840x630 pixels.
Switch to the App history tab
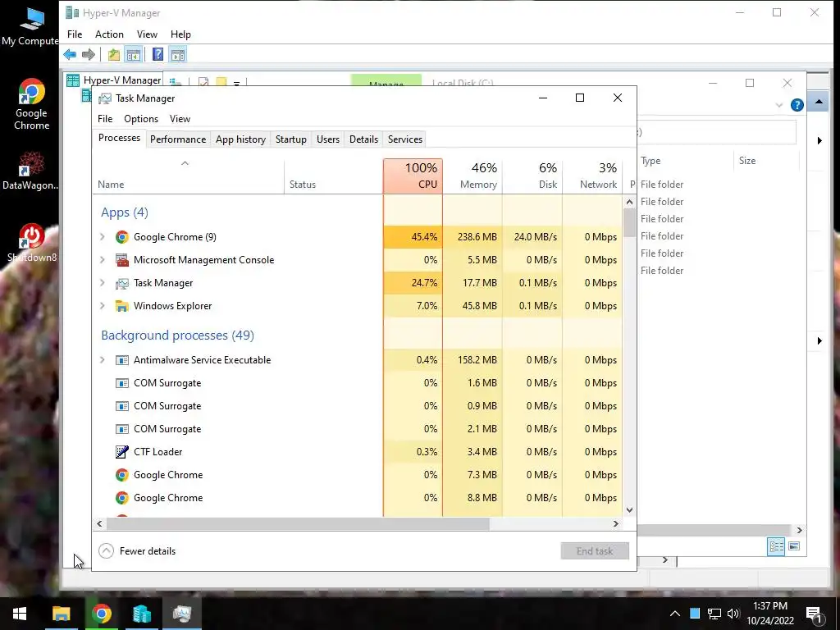point(240,139)
